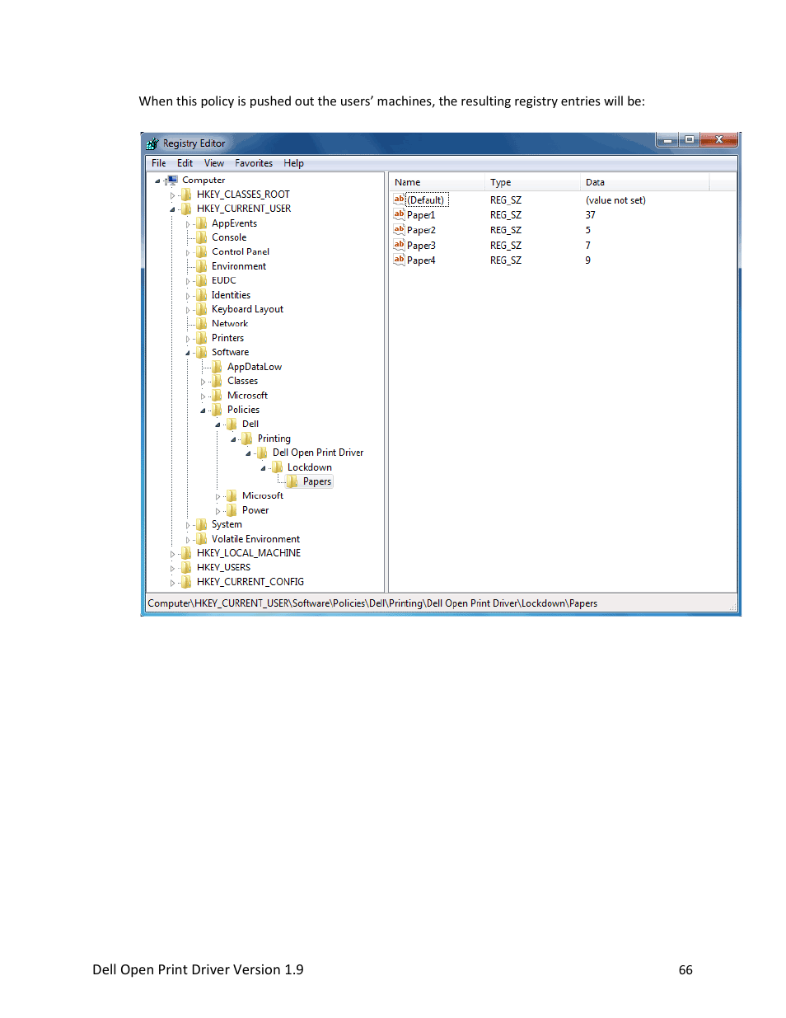Click the Paper4 string value icon
Screen dimensions: 786x1018
(x=399, y=260)
